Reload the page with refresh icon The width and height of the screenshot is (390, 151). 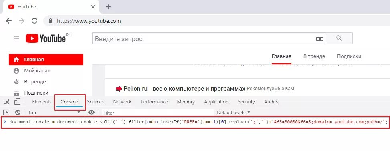(34, 21)
